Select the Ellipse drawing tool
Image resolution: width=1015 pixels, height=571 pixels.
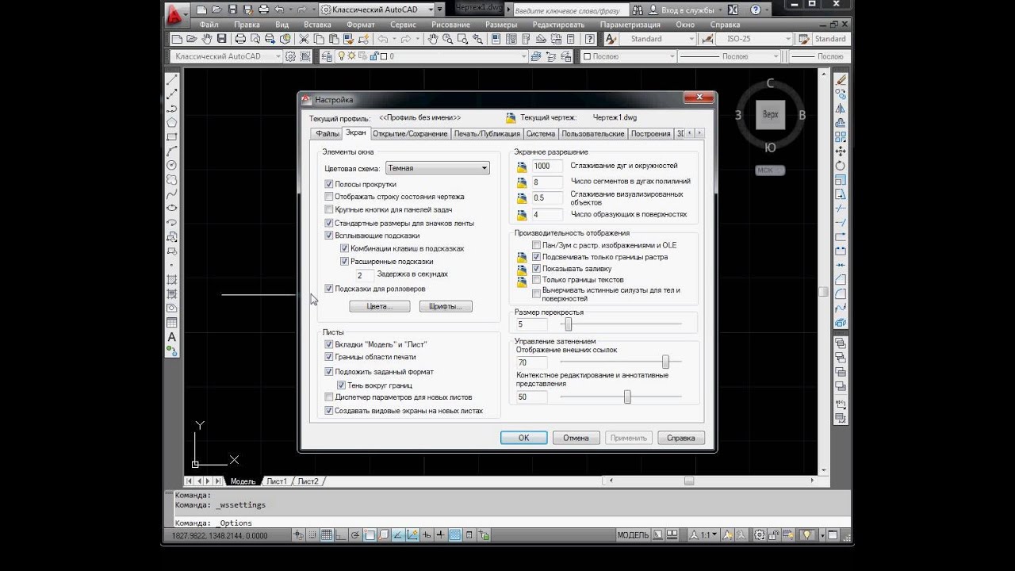(x=171, y=209)
